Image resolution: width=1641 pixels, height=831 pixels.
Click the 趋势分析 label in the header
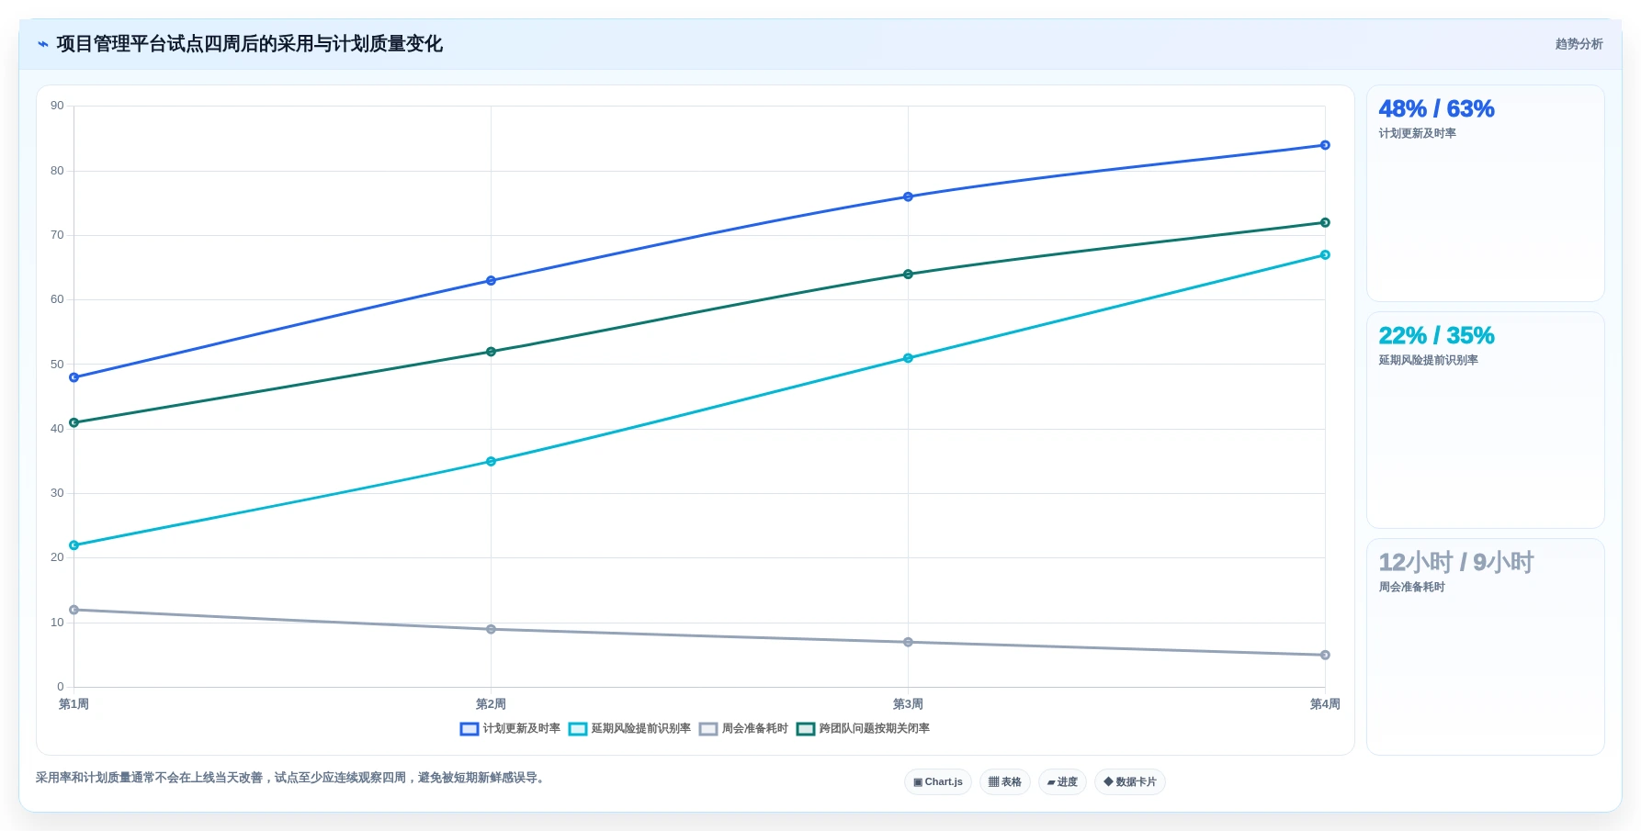point(1579,44)
